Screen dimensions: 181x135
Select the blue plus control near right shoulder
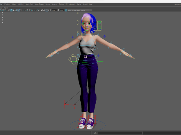pos(104,37)
